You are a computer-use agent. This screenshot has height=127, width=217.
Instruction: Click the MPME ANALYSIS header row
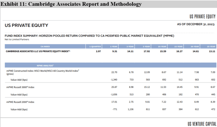pos(111,65)
